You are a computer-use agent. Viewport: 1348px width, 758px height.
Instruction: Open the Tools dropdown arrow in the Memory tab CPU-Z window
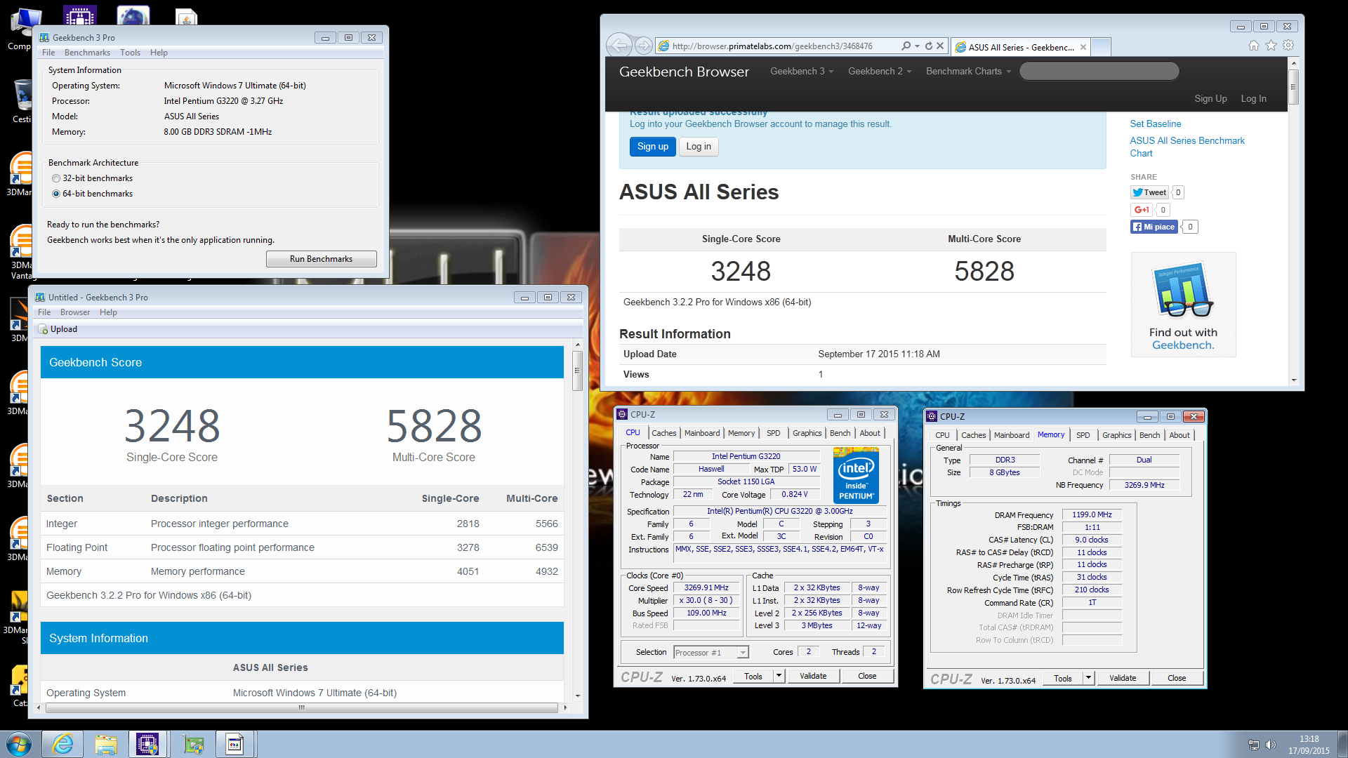1088,678
